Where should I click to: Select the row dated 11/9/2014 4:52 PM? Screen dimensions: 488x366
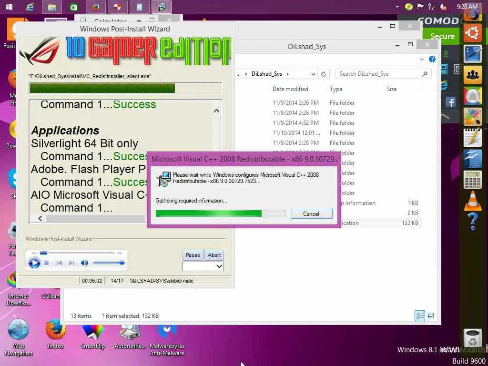(x=327, y=123)
